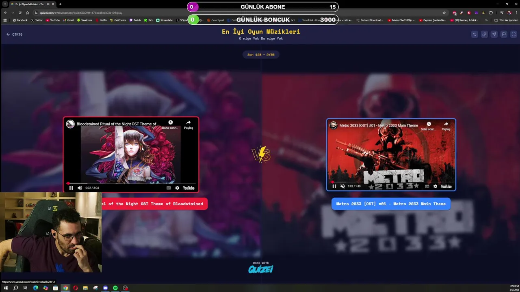Open the Streamlabs bookmark
The height and width of the screenshot is (292, 520).
164,20
